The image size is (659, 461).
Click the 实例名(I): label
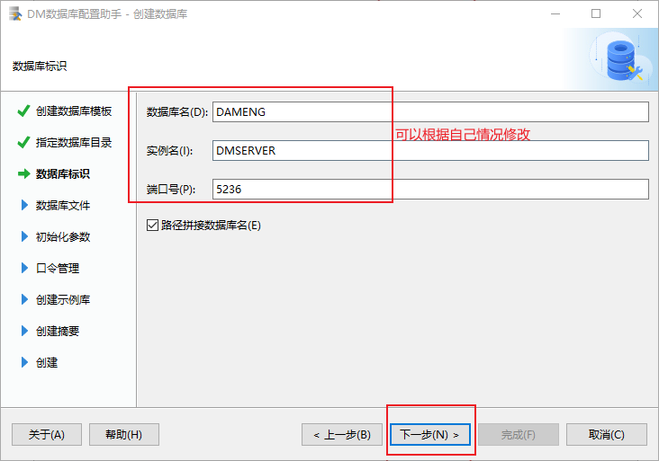pyautogui.click(x=169, y=151)
